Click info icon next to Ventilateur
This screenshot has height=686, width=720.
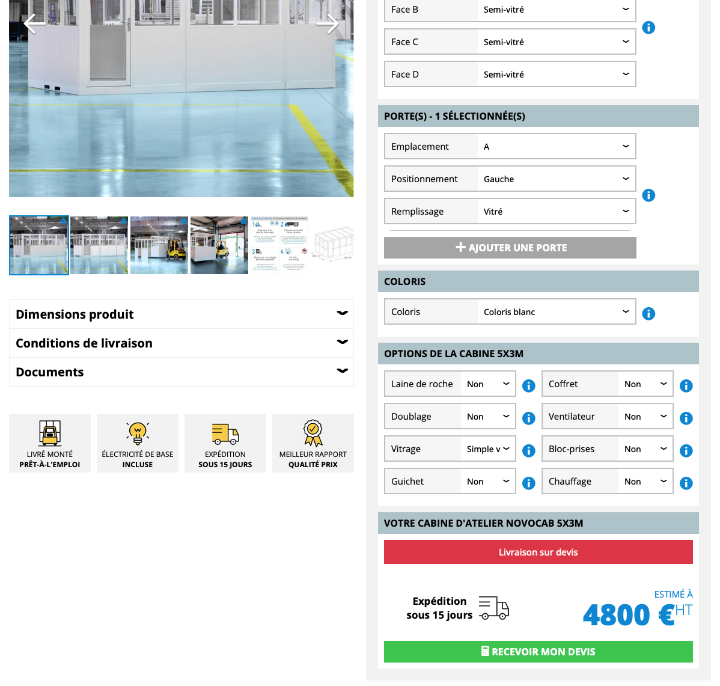coord(686,418)
